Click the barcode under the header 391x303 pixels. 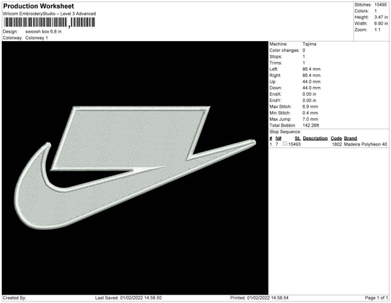[49, 22]
